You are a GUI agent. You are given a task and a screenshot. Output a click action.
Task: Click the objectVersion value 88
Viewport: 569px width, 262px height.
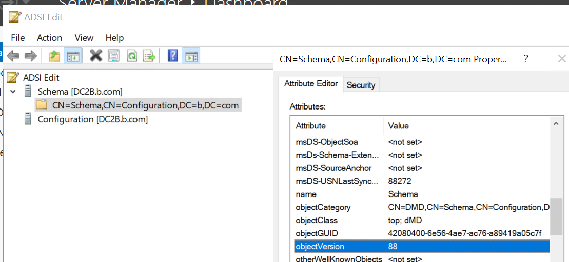(x=393, y=247)
